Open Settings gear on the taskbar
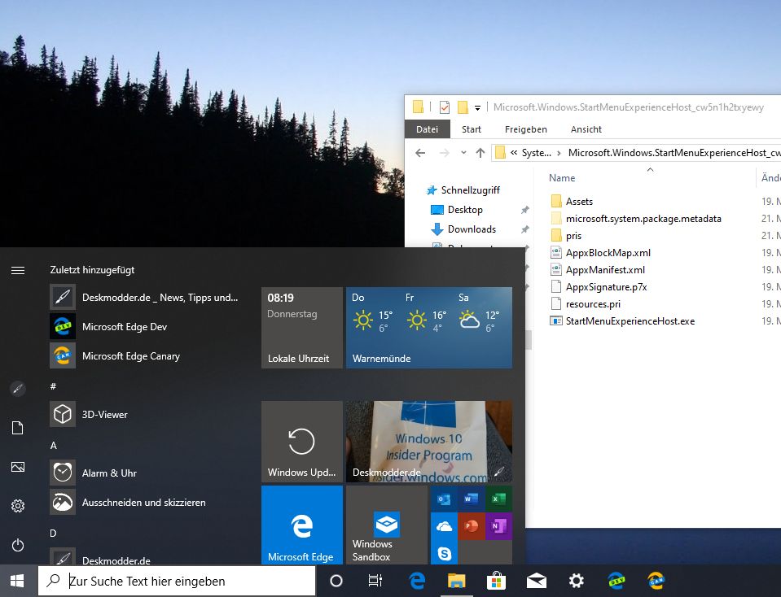Image resolution: width=781 pixels, height=597 pixels. pos(577,581)
